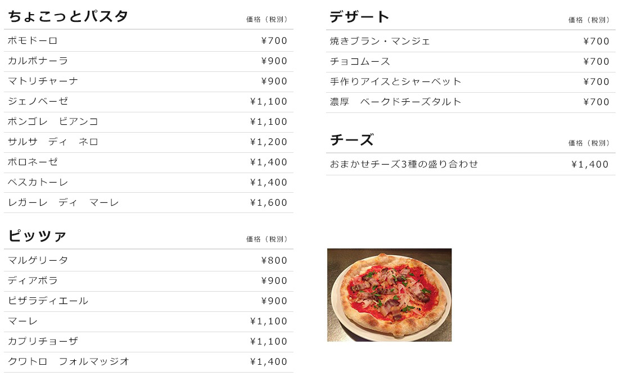Screen dimensions: 619x385
Task: Choose the カプリチョーザ pizza
Action: (43, 342)
